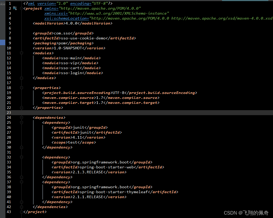Click fold end marker beside closing modules tag
This screenshot has height=218, width=273.
[x=22, y=78]
